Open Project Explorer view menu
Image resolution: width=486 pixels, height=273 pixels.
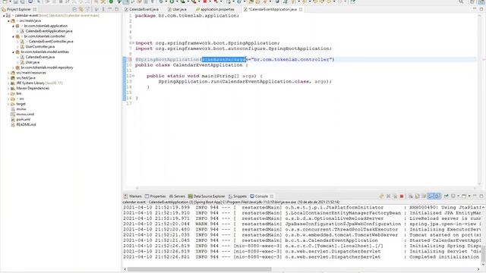pos(103,9)
